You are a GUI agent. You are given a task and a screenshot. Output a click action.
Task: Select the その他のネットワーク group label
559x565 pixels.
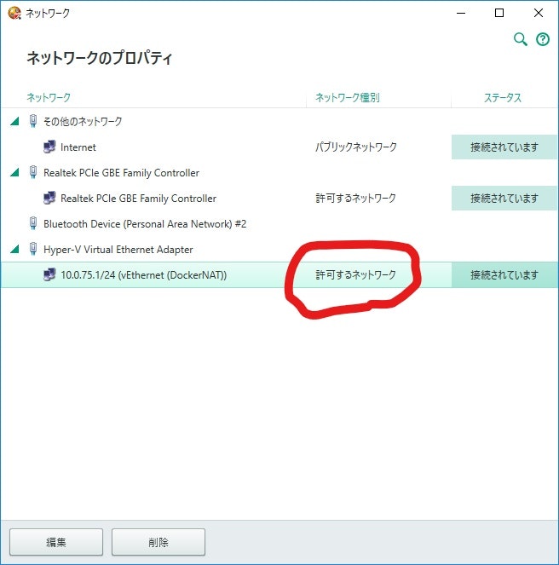83,121
